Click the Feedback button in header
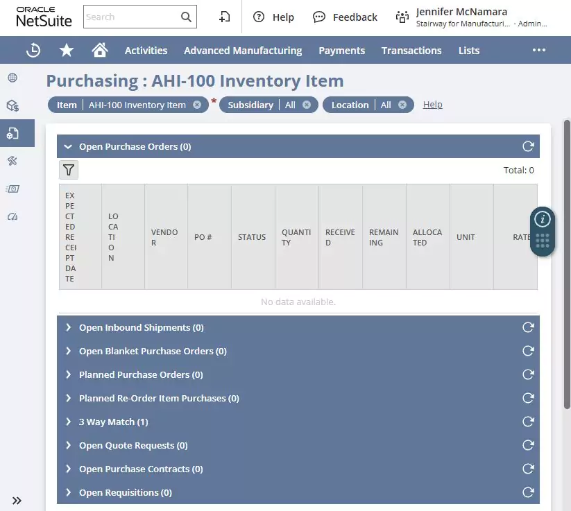The height and width of the screenshot is (511, 571). [346, 17]
